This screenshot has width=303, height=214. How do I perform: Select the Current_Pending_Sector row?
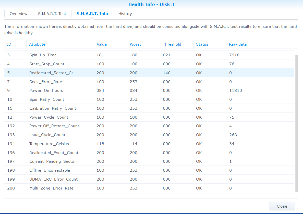(x=149, y=161)
